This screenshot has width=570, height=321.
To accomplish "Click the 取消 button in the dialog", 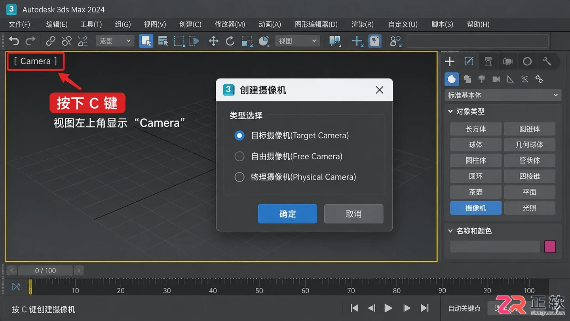I will click(x=353, y=214).
